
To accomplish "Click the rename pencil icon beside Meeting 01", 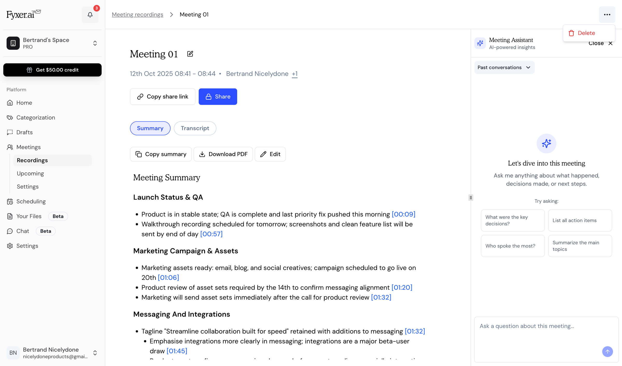I will (190, 54).
